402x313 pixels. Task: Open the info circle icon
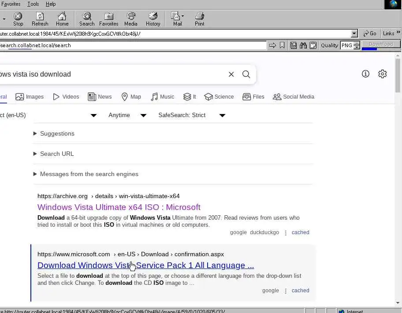[x=365, y=74]
